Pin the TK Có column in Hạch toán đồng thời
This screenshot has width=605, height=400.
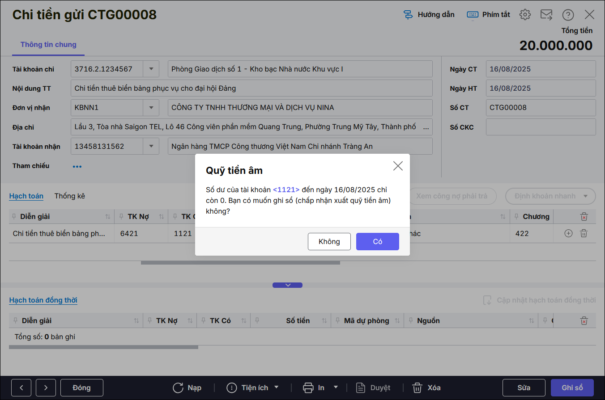pos(203,320)
